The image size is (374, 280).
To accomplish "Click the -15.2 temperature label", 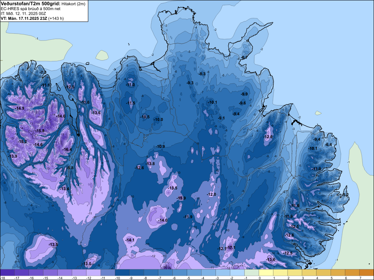I will point(22,141).
